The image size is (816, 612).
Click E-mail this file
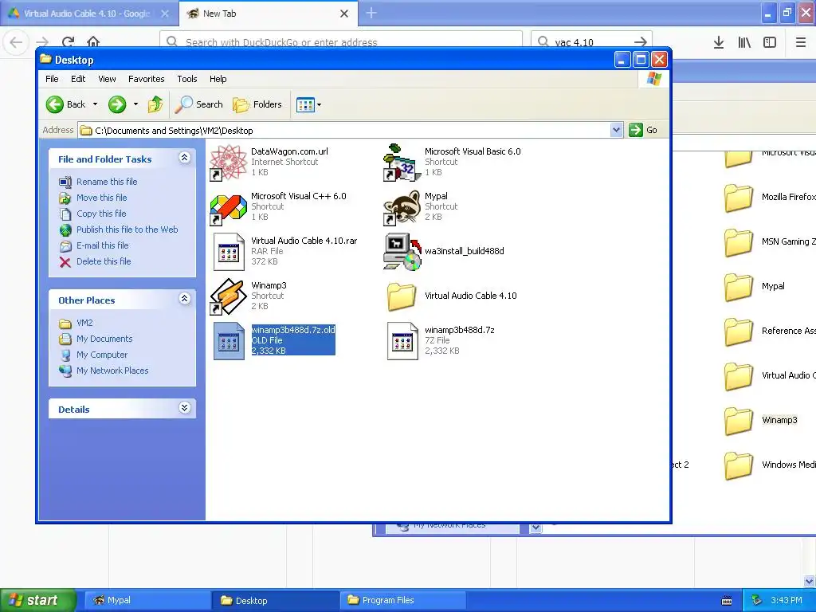tap(103, 245)
